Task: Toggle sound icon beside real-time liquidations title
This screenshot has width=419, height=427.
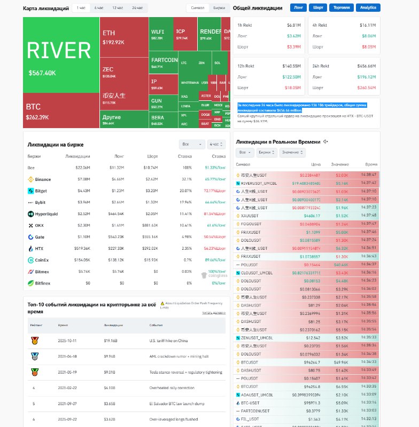Action: 325,142
